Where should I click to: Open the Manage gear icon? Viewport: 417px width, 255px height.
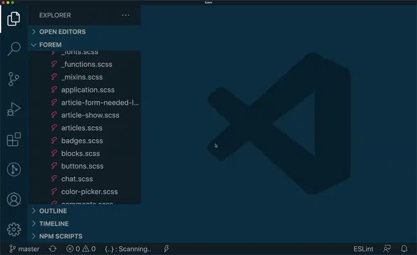coord(13,229)
